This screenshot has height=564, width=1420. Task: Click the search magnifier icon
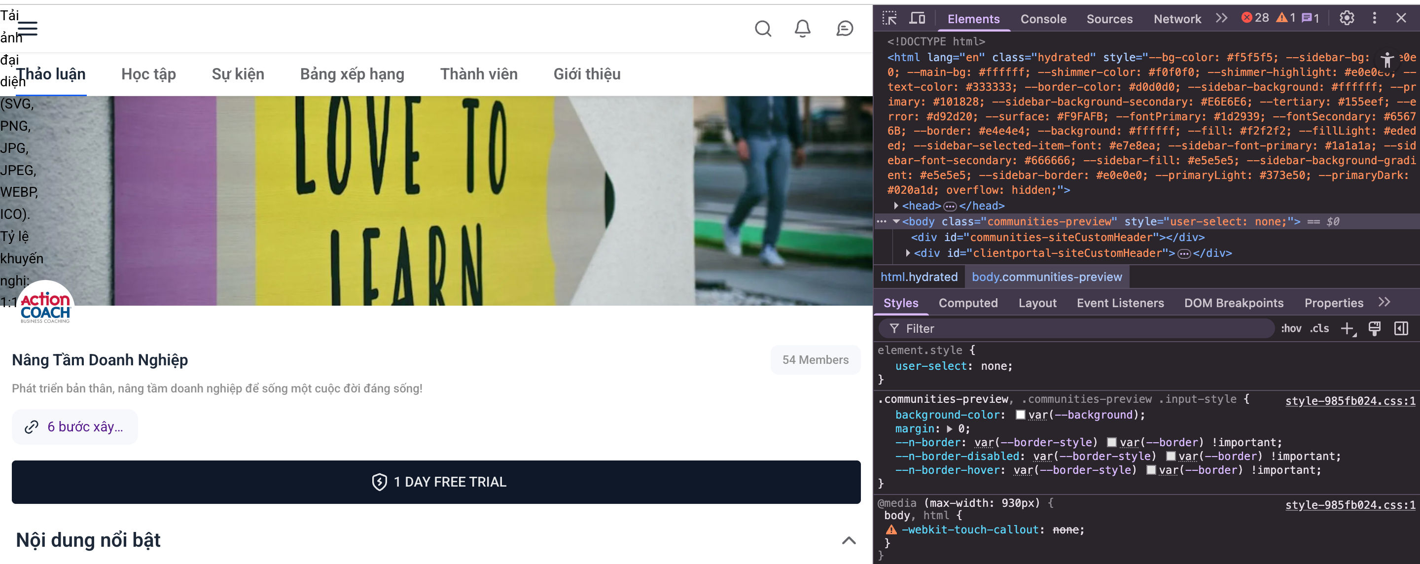click(762, 28)
